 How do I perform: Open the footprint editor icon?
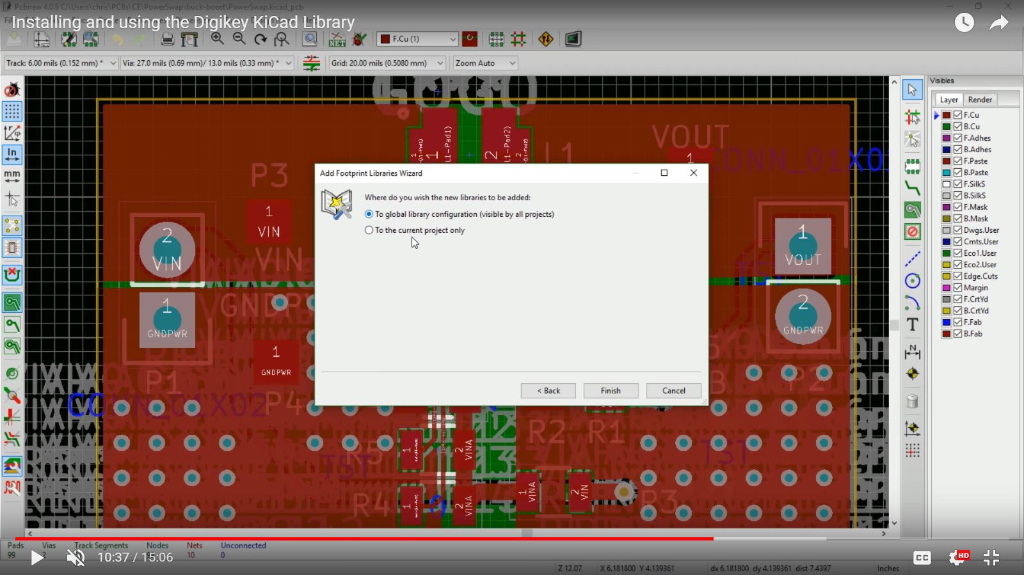(68, 40)
